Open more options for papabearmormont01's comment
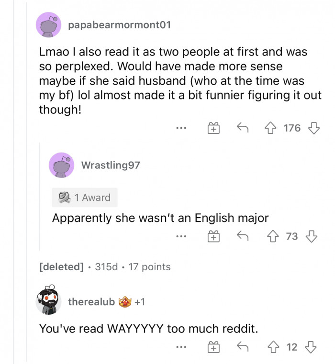This screenshot has width=335, height=364. coord(180,128)
